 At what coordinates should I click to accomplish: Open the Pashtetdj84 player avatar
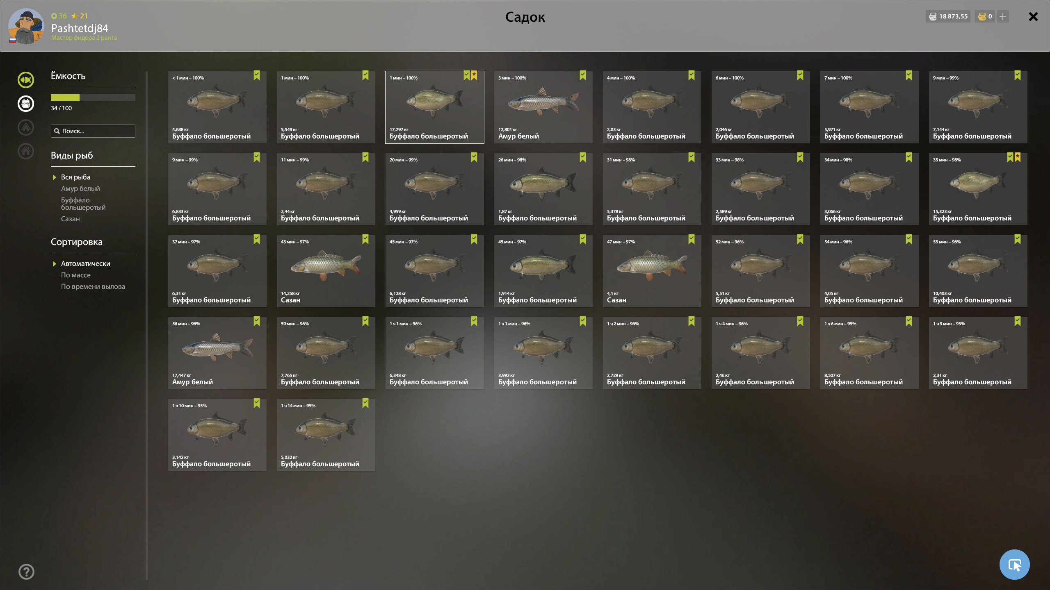pos(26,26)
